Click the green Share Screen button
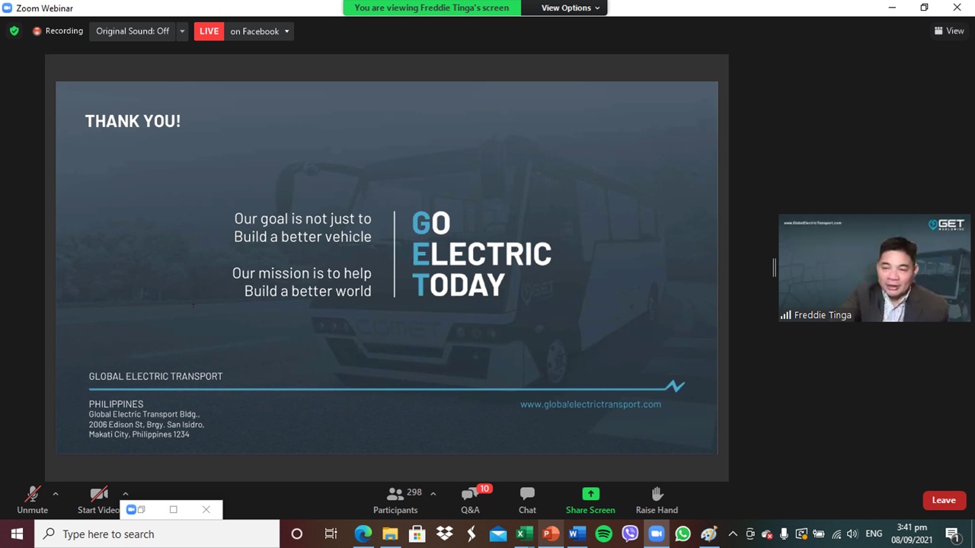The height and width of the screenshot is (548, 975). click(x=590, y=500)
